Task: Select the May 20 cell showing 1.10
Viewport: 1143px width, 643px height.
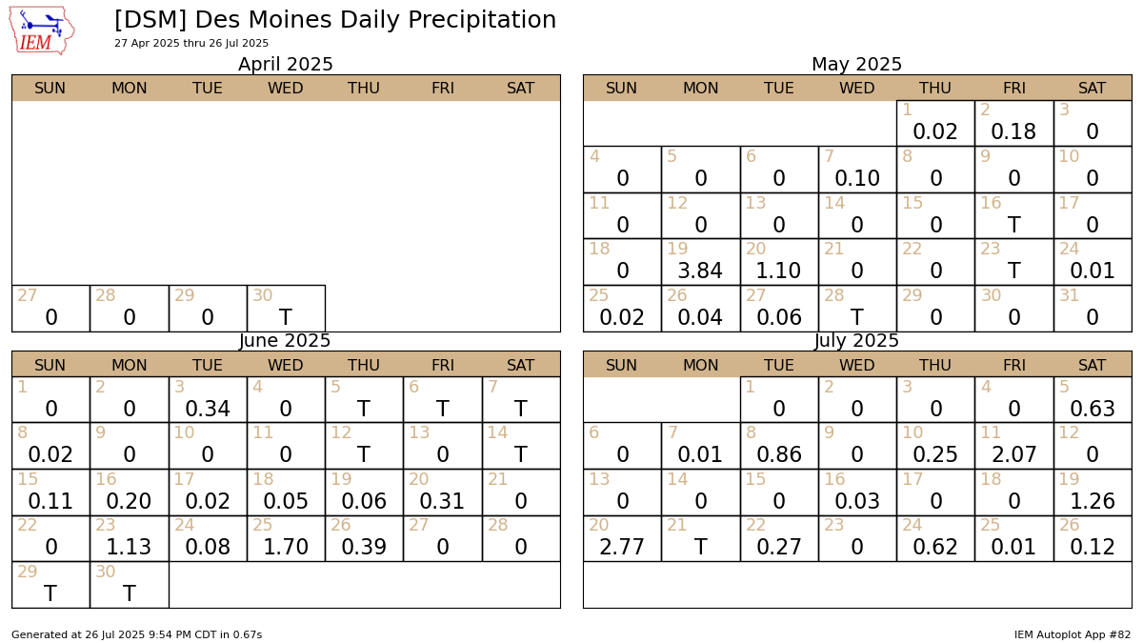Action: 779,262
